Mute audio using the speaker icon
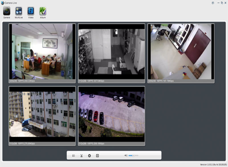The image size is (228, 167). coord(126,156)
